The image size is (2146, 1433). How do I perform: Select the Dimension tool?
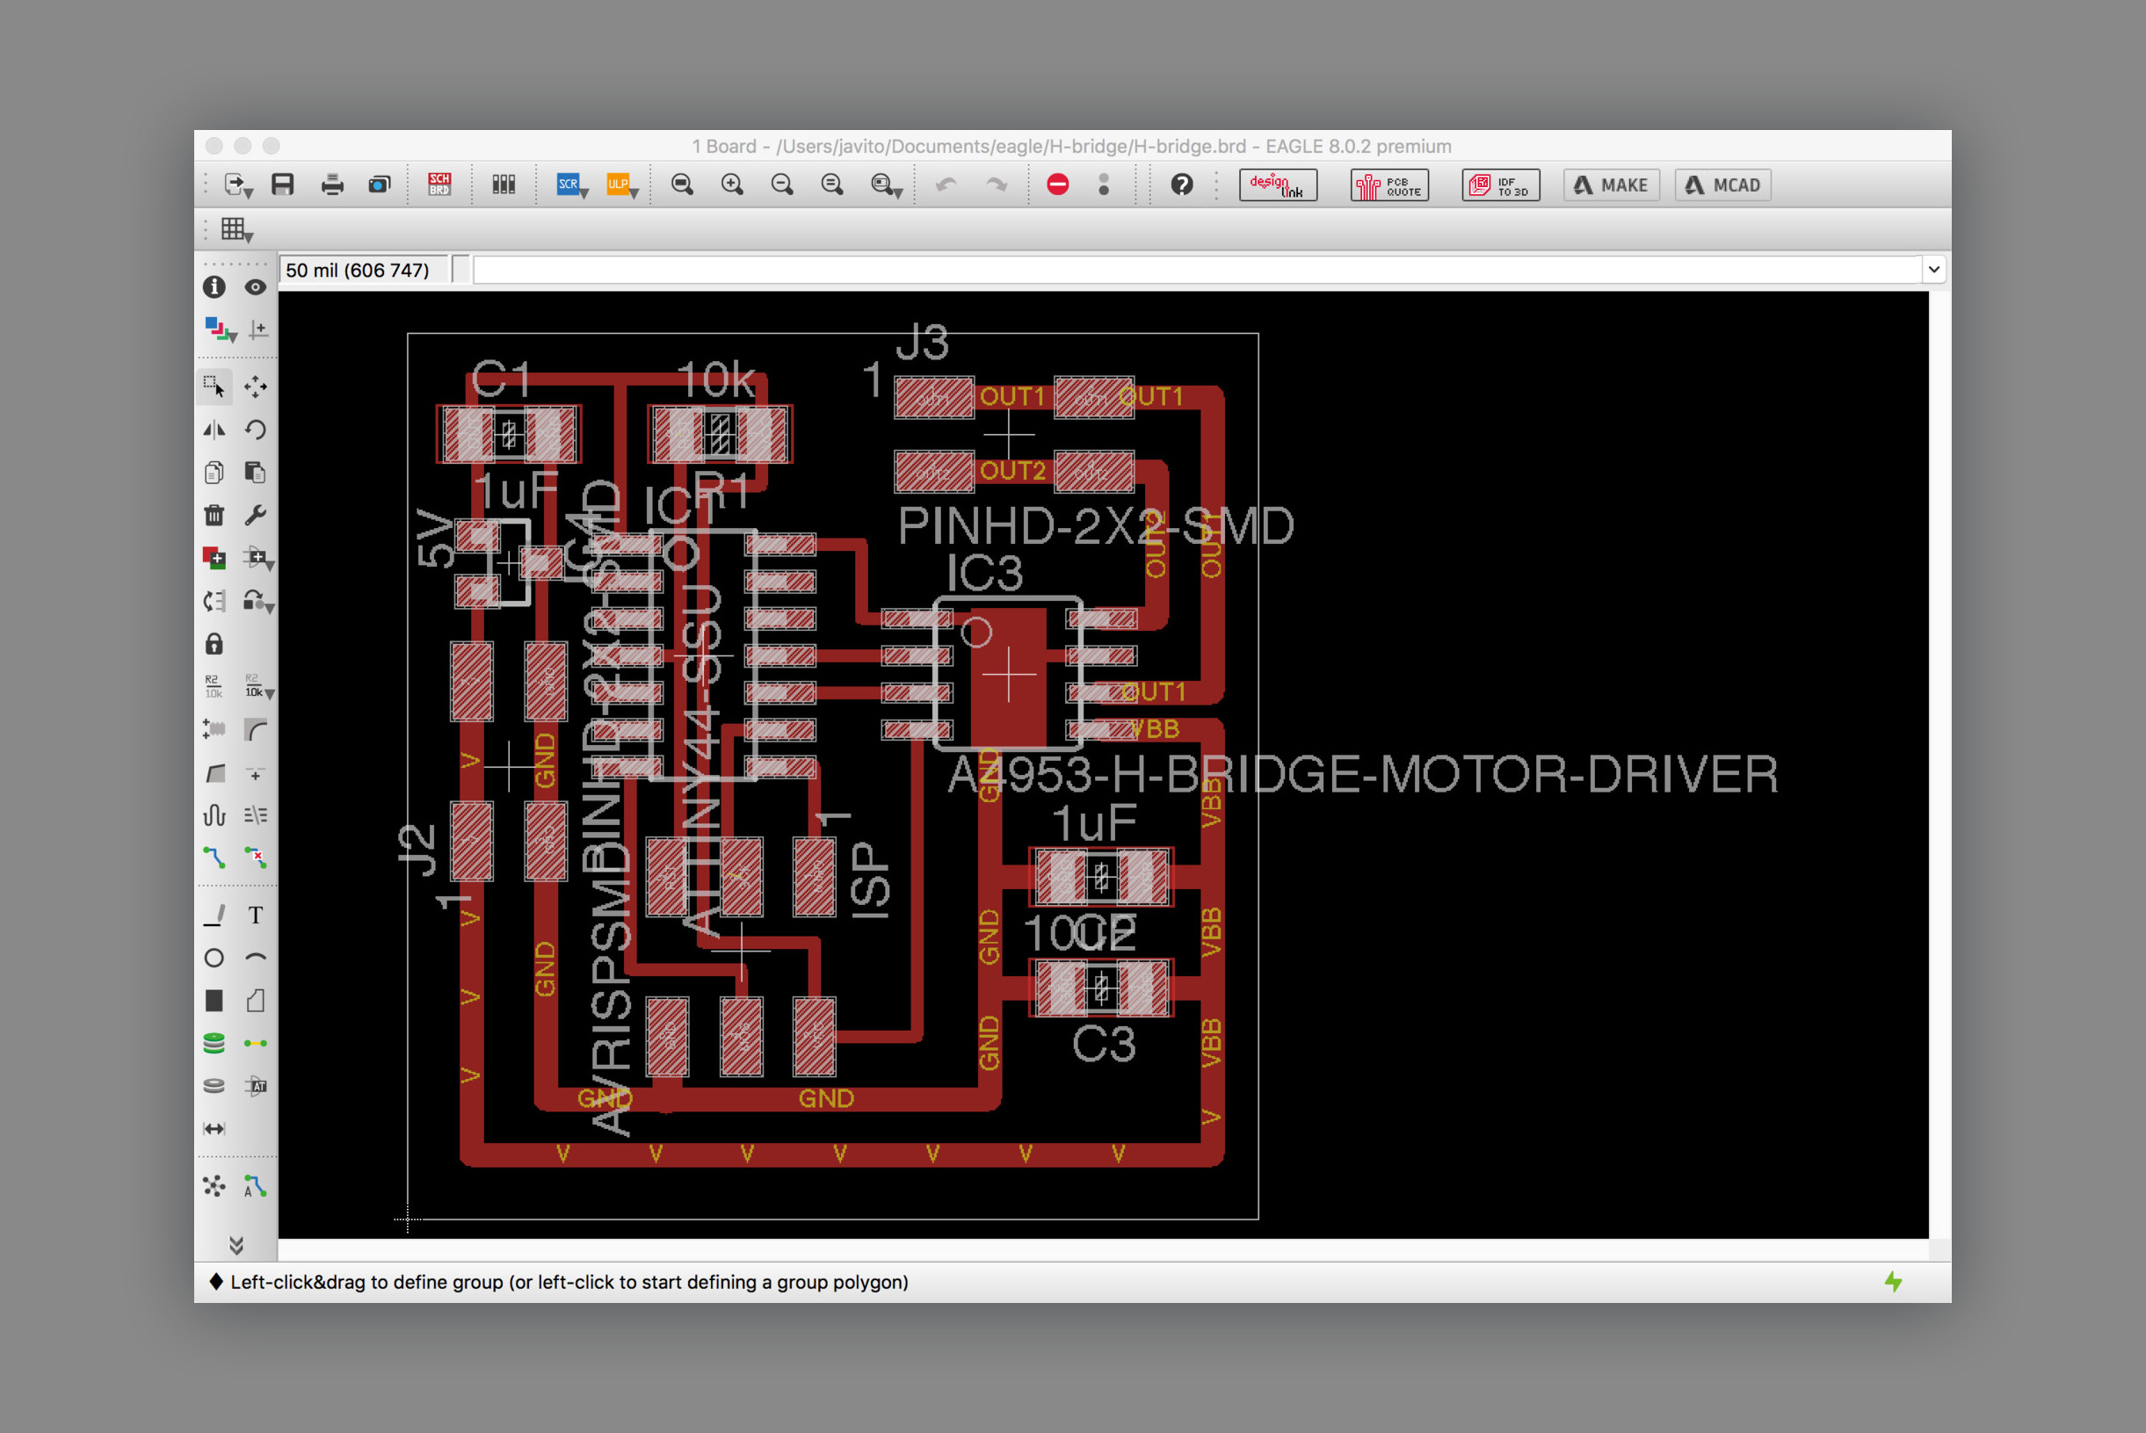(214, 1129)
